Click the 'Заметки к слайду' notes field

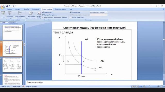point(94,83)
